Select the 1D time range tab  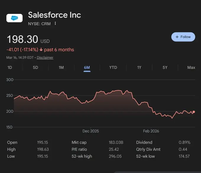(10, 68)
